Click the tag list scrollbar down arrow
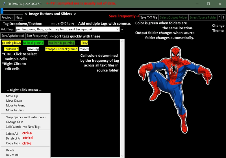The width and height of the screenshot is (226, 158). click(122, 155)
